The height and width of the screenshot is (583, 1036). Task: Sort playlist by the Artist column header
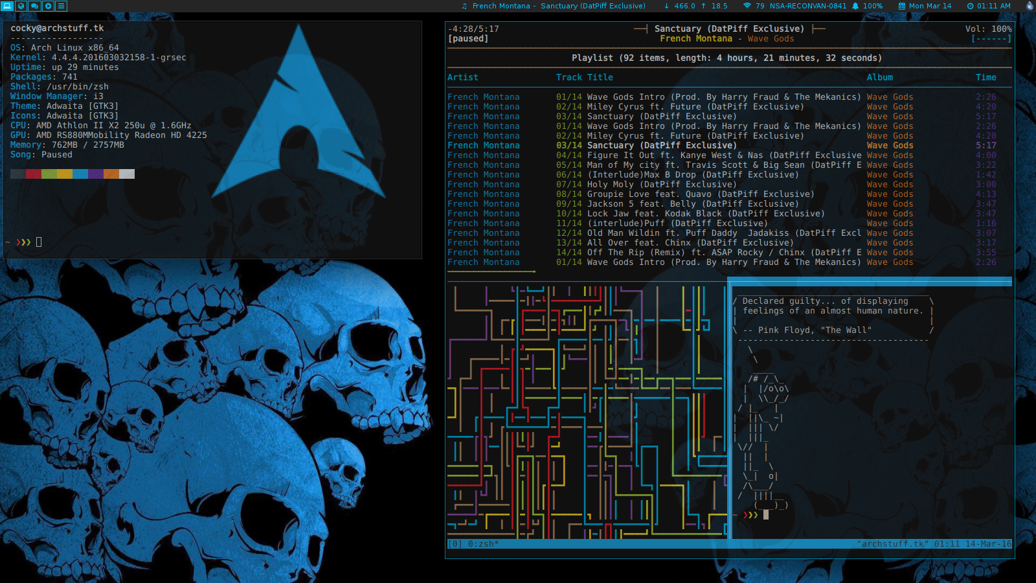[x=463, y=77]
